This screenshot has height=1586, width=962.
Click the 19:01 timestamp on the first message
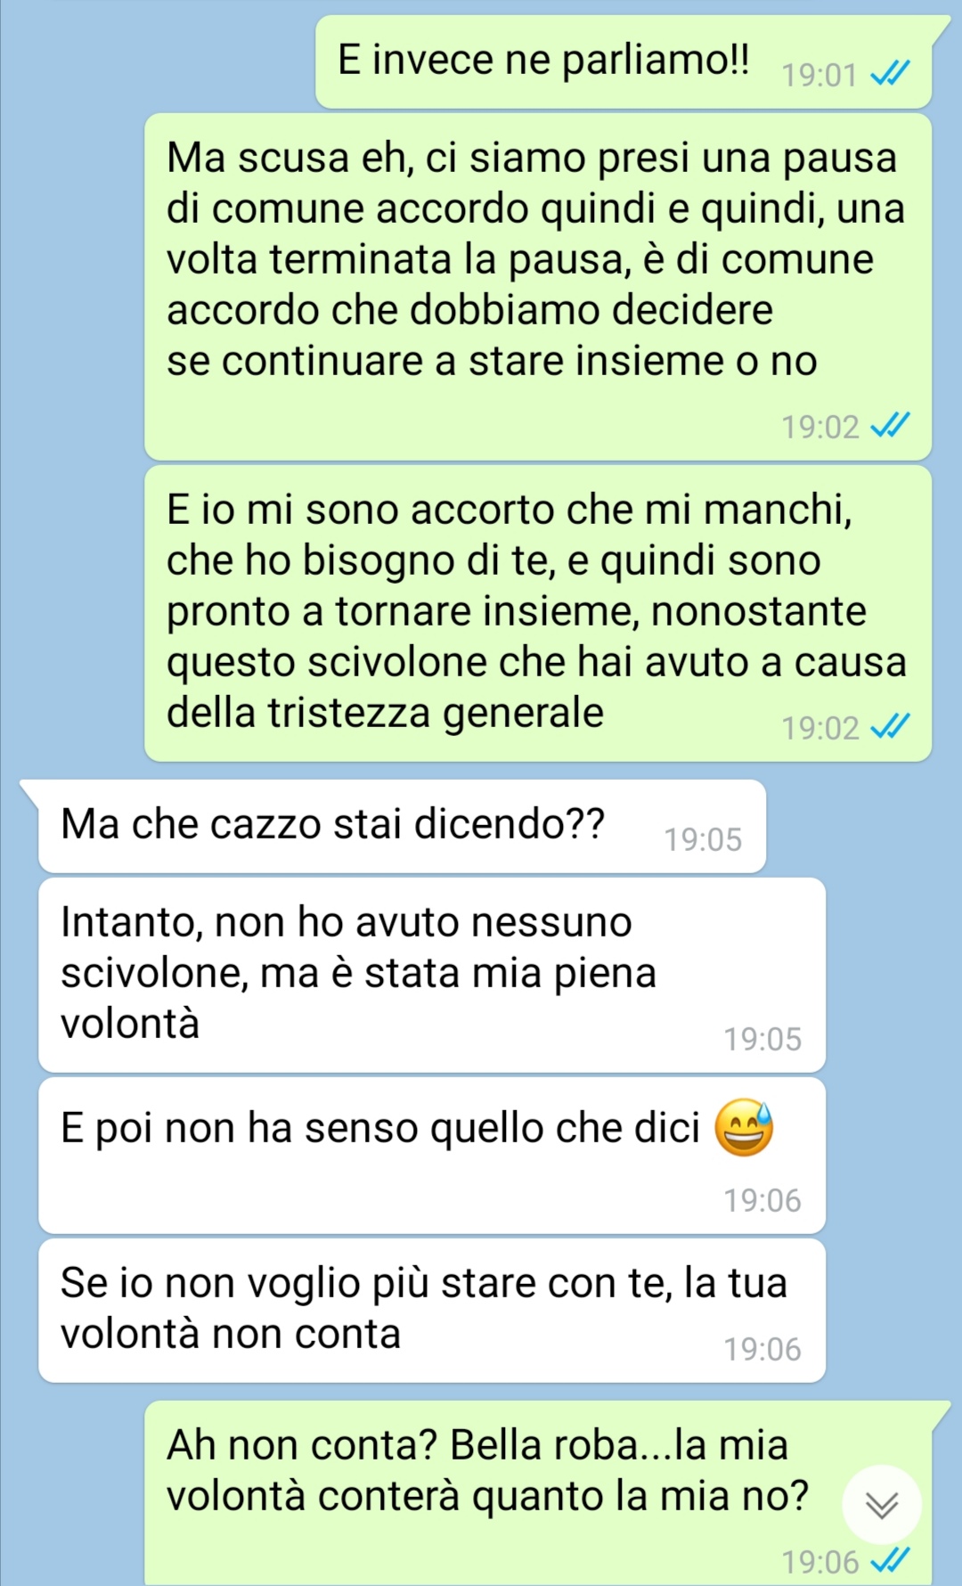point(819,75)
